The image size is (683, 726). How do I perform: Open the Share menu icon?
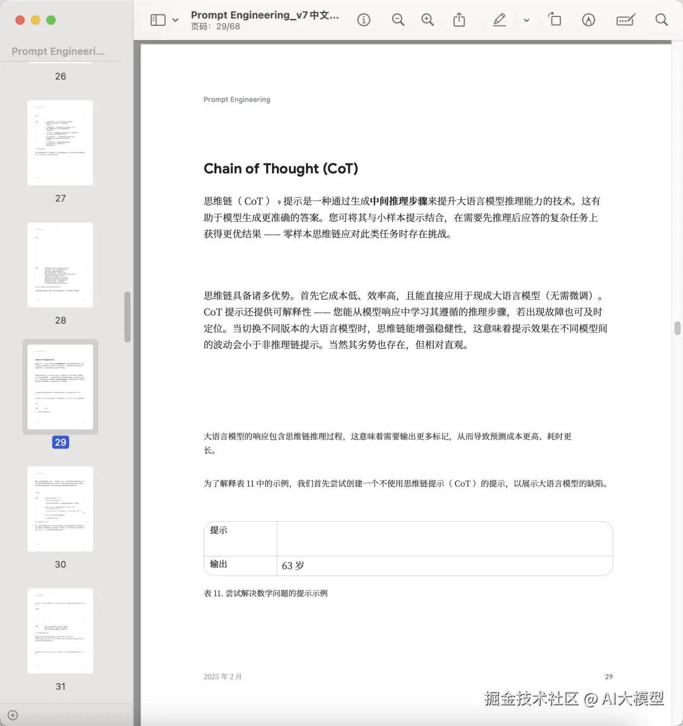pyautogui.click(x=459, y=20)
